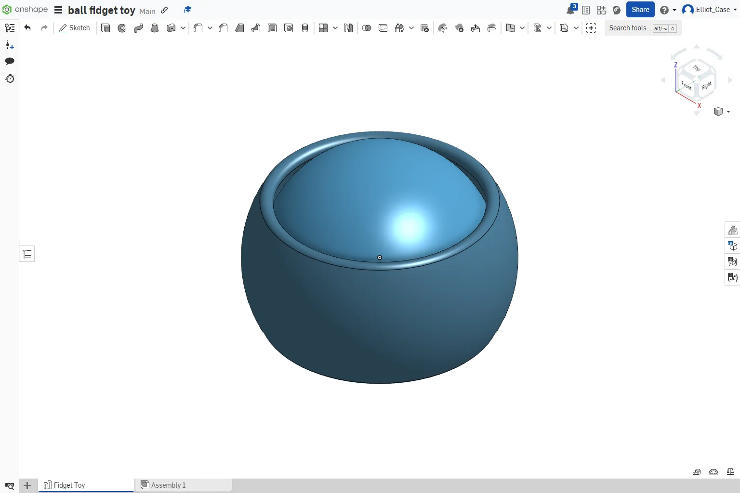Expand the Thicken tool dropdown
This screenshot has width=740, height=493.
tap(183, 28)
